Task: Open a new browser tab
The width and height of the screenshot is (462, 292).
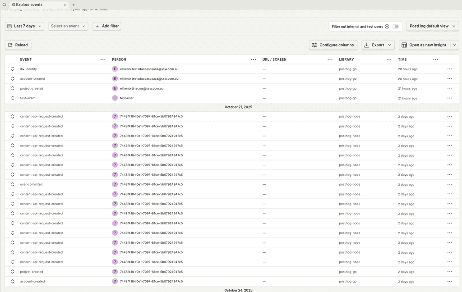Action: [74, 4]
